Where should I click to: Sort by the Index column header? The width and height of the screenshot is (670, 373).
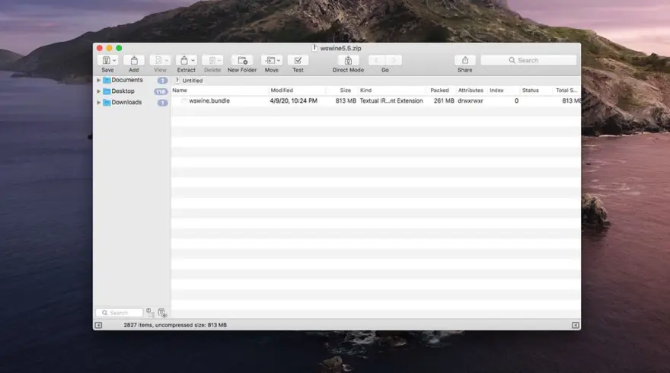504,90
